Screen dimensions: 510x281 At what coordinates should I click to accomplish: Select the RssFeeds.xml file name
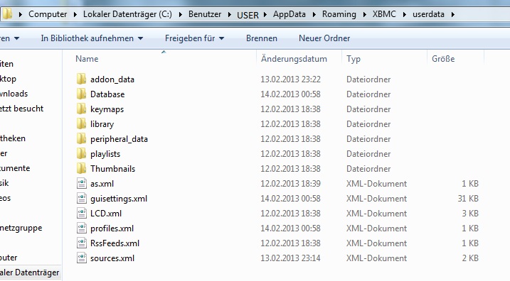(x=115, y=243)
